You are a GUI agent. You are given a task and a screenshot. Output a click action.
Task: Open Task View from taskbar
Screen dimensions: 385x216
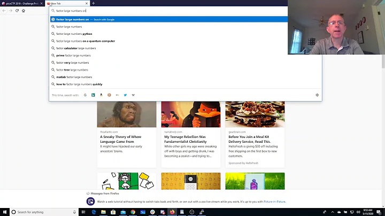click(83, 212)
